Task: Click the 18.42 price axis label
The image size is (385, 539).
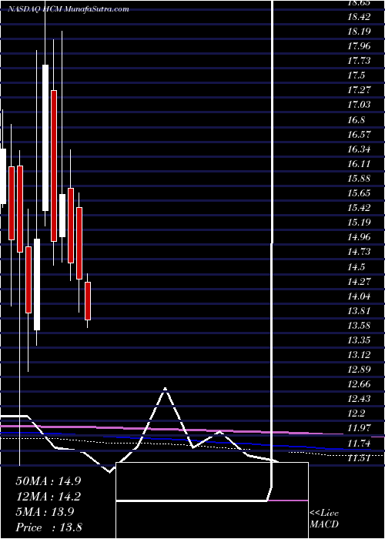Action: coord(359,17)
